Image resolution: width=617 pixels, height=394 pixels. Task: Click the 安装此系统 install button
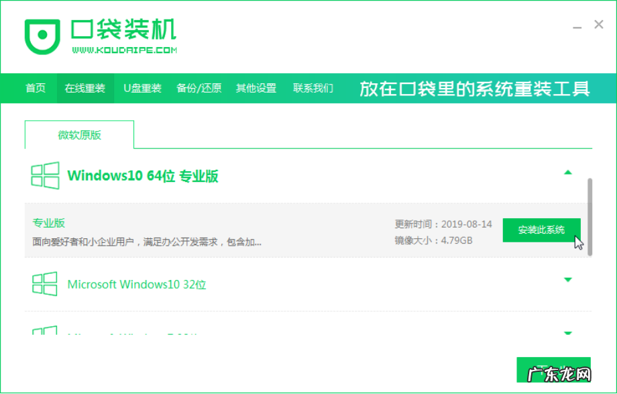tap(541, 230)
